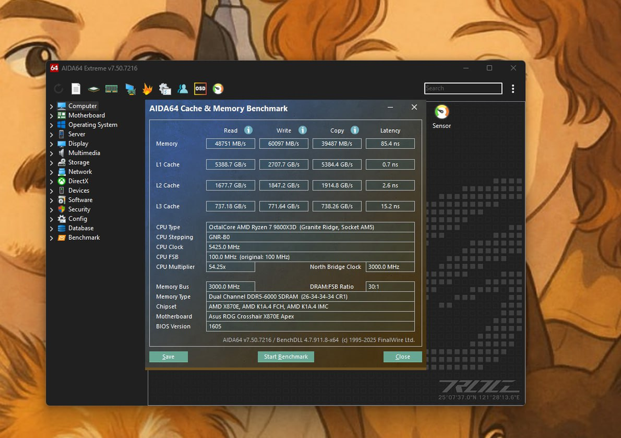621x438 pixels.
Task: Close the benchmark dialog with X
Action: 414,107
